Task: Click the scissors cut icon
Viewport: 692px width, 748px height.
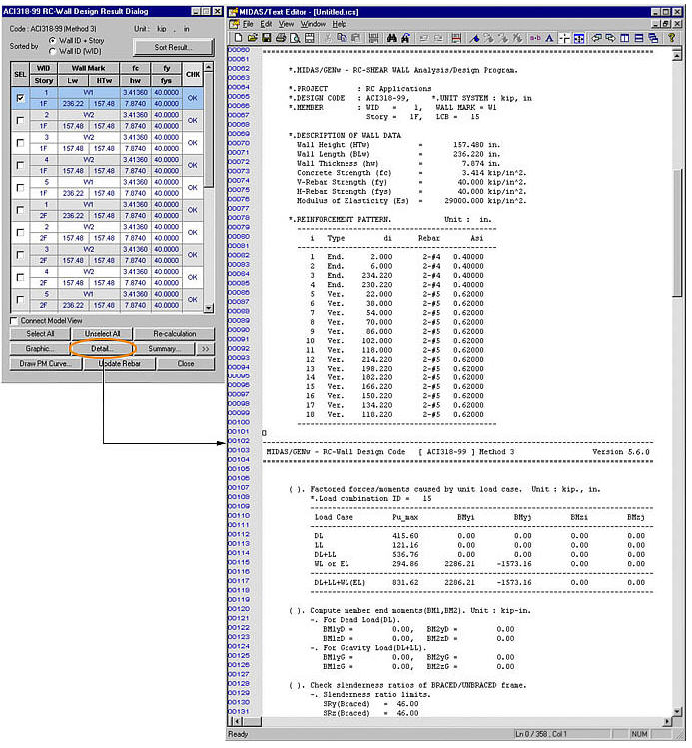Action: pos(329,38)
